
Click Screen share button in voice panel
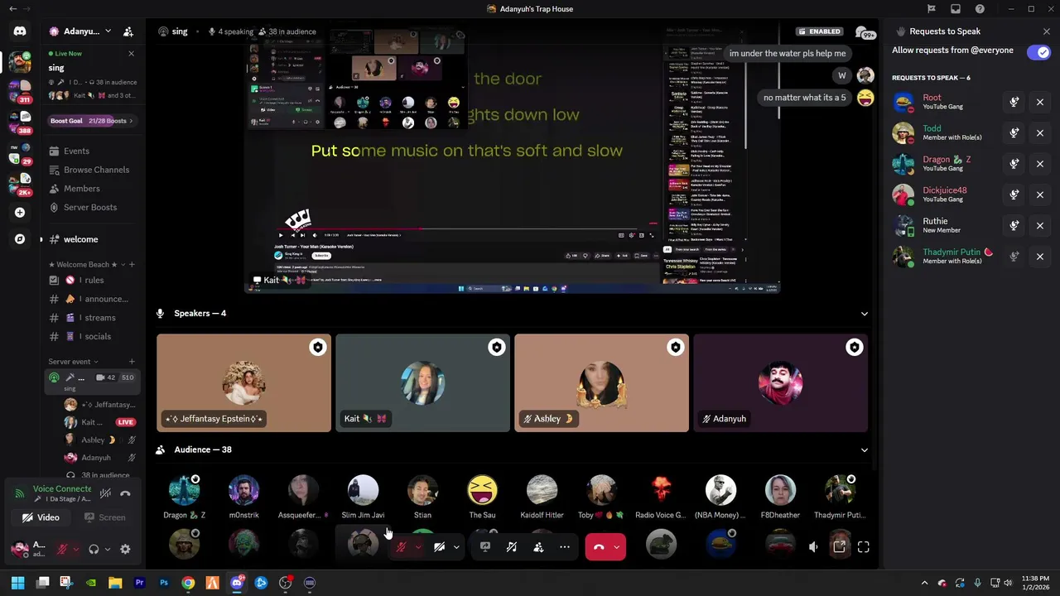coord(105,517)
